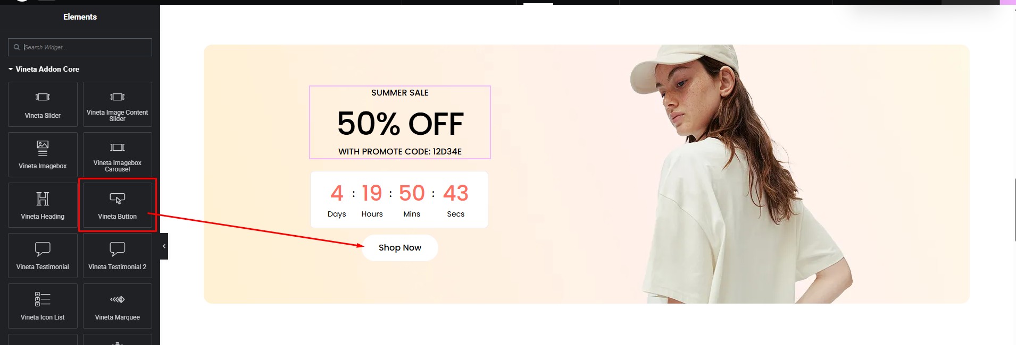The image size is (1016, 345).
Task: Click the Vineta Marquee widget
Action: pos(118,306)
